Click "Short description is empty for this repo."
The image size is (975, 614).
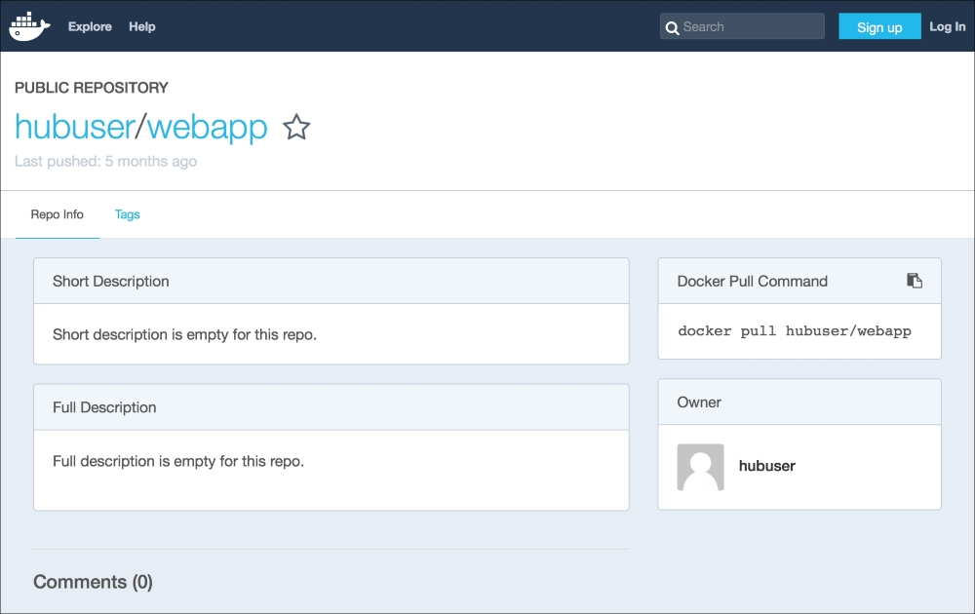[x=184, y=335]
